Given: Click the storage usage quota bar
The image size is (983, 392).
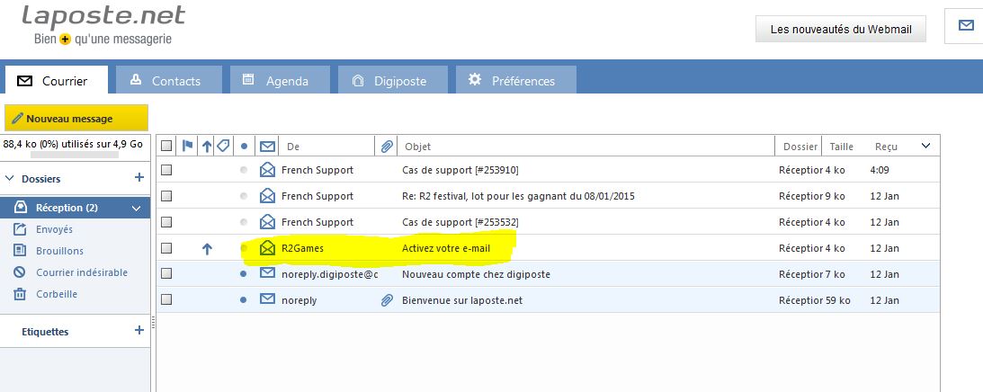Looking at the screenshot, I should coord(62,155).
